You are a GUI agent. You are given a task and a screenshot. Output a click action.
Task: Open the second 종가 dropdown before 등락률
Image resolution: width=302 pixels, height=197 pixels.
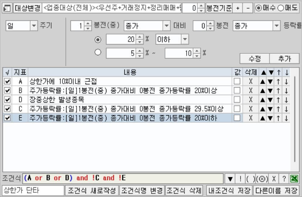[x=276, y=25]
